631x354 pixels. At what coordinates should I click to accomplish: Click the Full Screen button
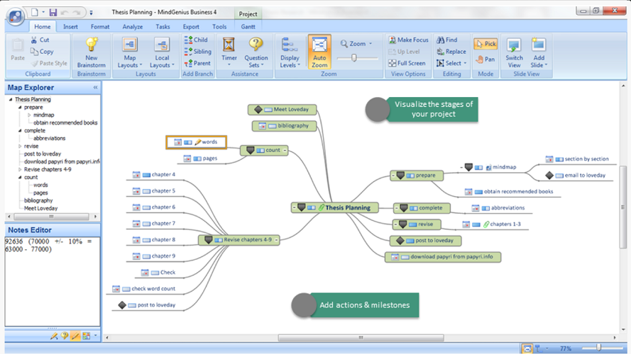[407, 63]
